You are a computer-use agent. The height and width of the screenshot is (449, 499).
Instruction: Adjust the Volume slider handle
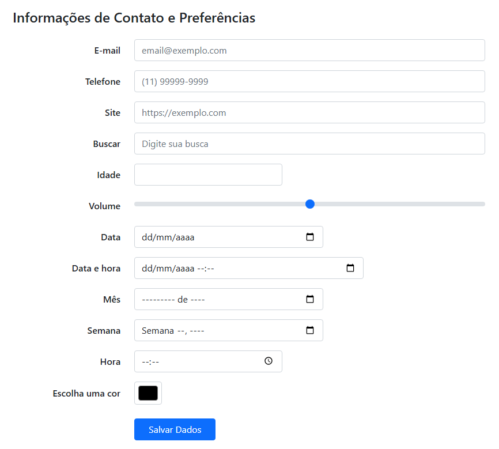click(x=310, y=204)
